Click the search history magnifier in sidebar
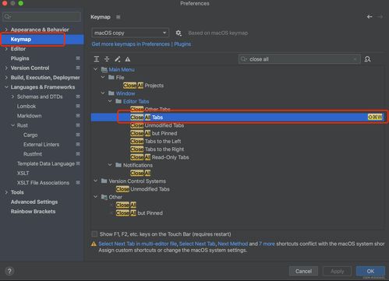 click(x=7, y=16)
